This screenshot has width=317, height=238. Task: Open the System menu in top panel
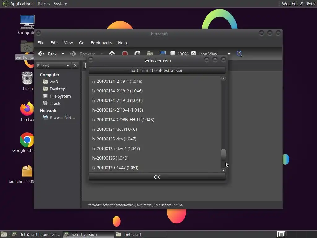coord(60,4)
